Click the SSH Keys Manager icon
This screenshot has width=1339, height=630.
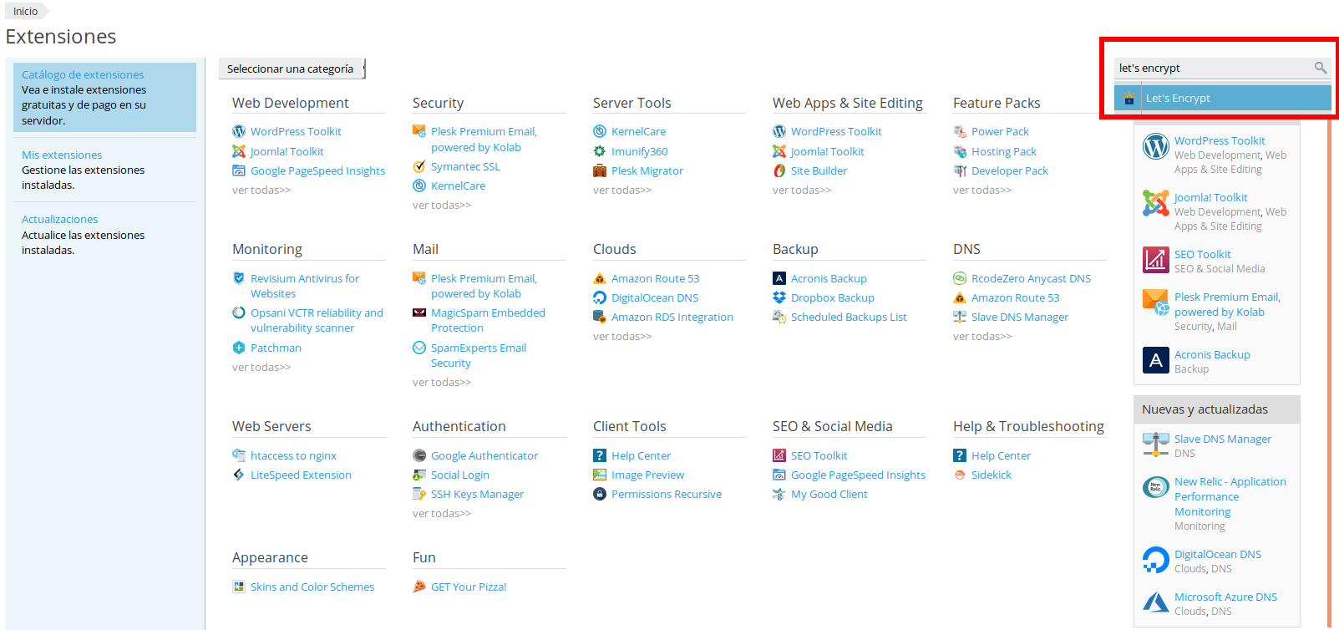(x=419, y=494)
